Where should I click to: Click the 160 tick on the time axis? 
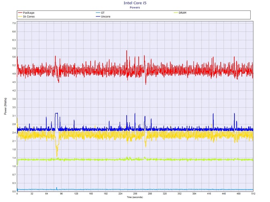(x=91, y=194)
